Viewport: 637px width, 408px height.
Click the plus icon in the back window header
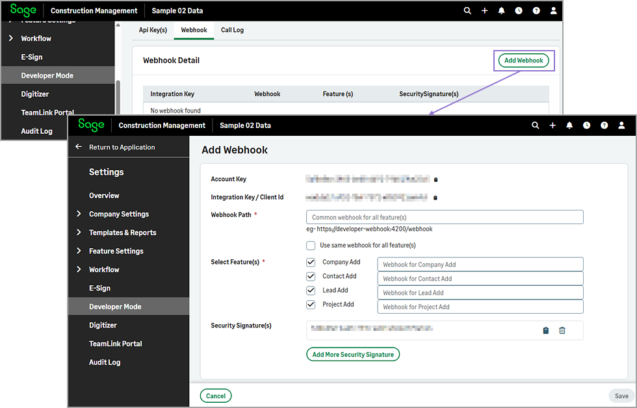click(485, 11)
